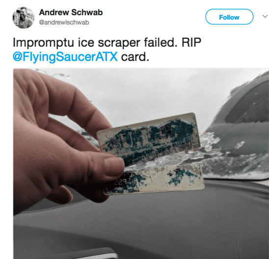Expand the tweet options chevron
Image resolution: width=269 pixels, height=259 pixels.
point(265,16)
